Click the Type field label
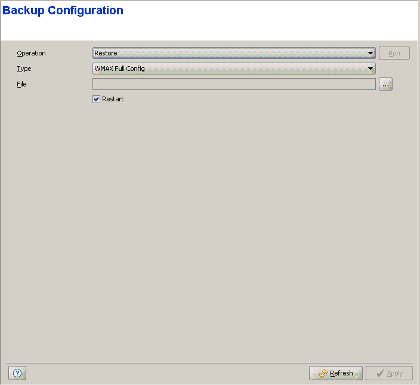This screenshot has height=385, width=420. tap(24, 69)
